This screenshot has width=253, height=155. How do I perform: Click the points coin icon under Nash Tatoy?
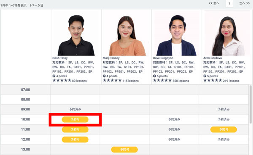point(54,76)
